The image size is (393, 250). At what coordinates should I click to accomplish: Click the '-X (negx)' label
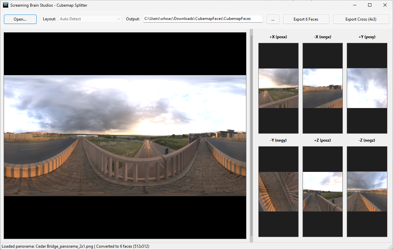point(323,37)
